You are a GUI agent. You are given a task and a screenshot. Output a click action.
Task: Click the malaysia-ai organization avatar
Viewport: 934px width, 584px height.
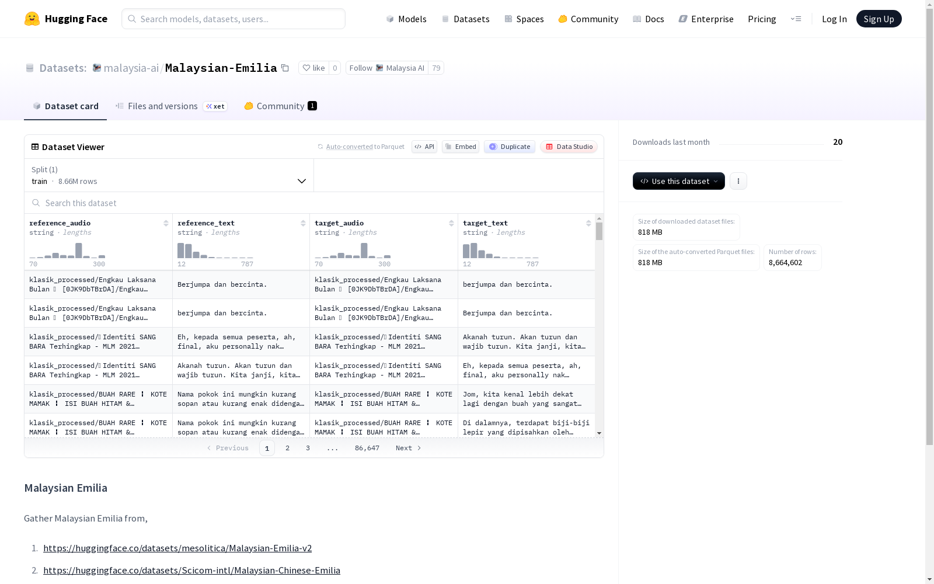tap(97, 68)
